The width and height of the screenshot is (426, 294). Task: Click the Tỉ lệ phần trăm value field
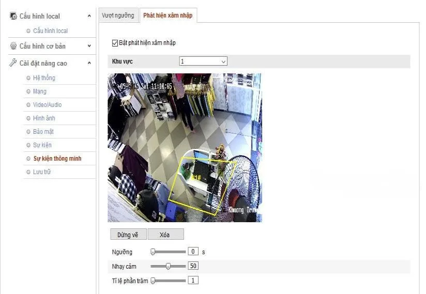click(193, 281)
